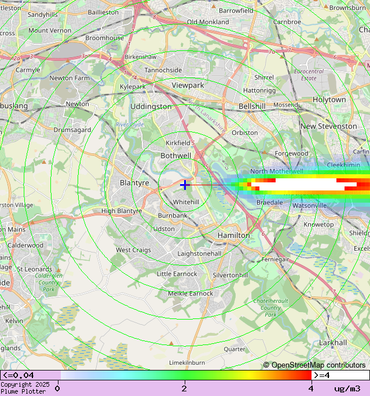370x396 pixels.
Task: Click the OpenStreetMap contributors attribution
Action: (314, 365)
